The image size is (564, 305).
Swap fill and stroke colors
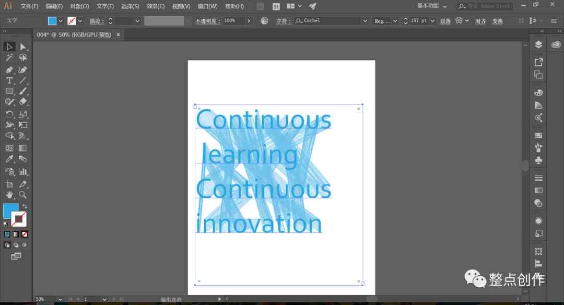coord(25,206)
